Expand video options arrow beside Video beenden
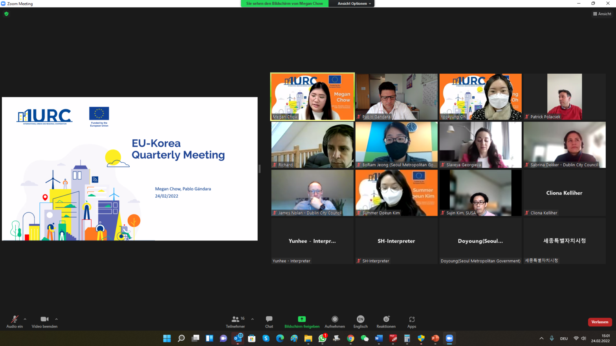Viewport: 616px width, 346px height. point(57,319)
